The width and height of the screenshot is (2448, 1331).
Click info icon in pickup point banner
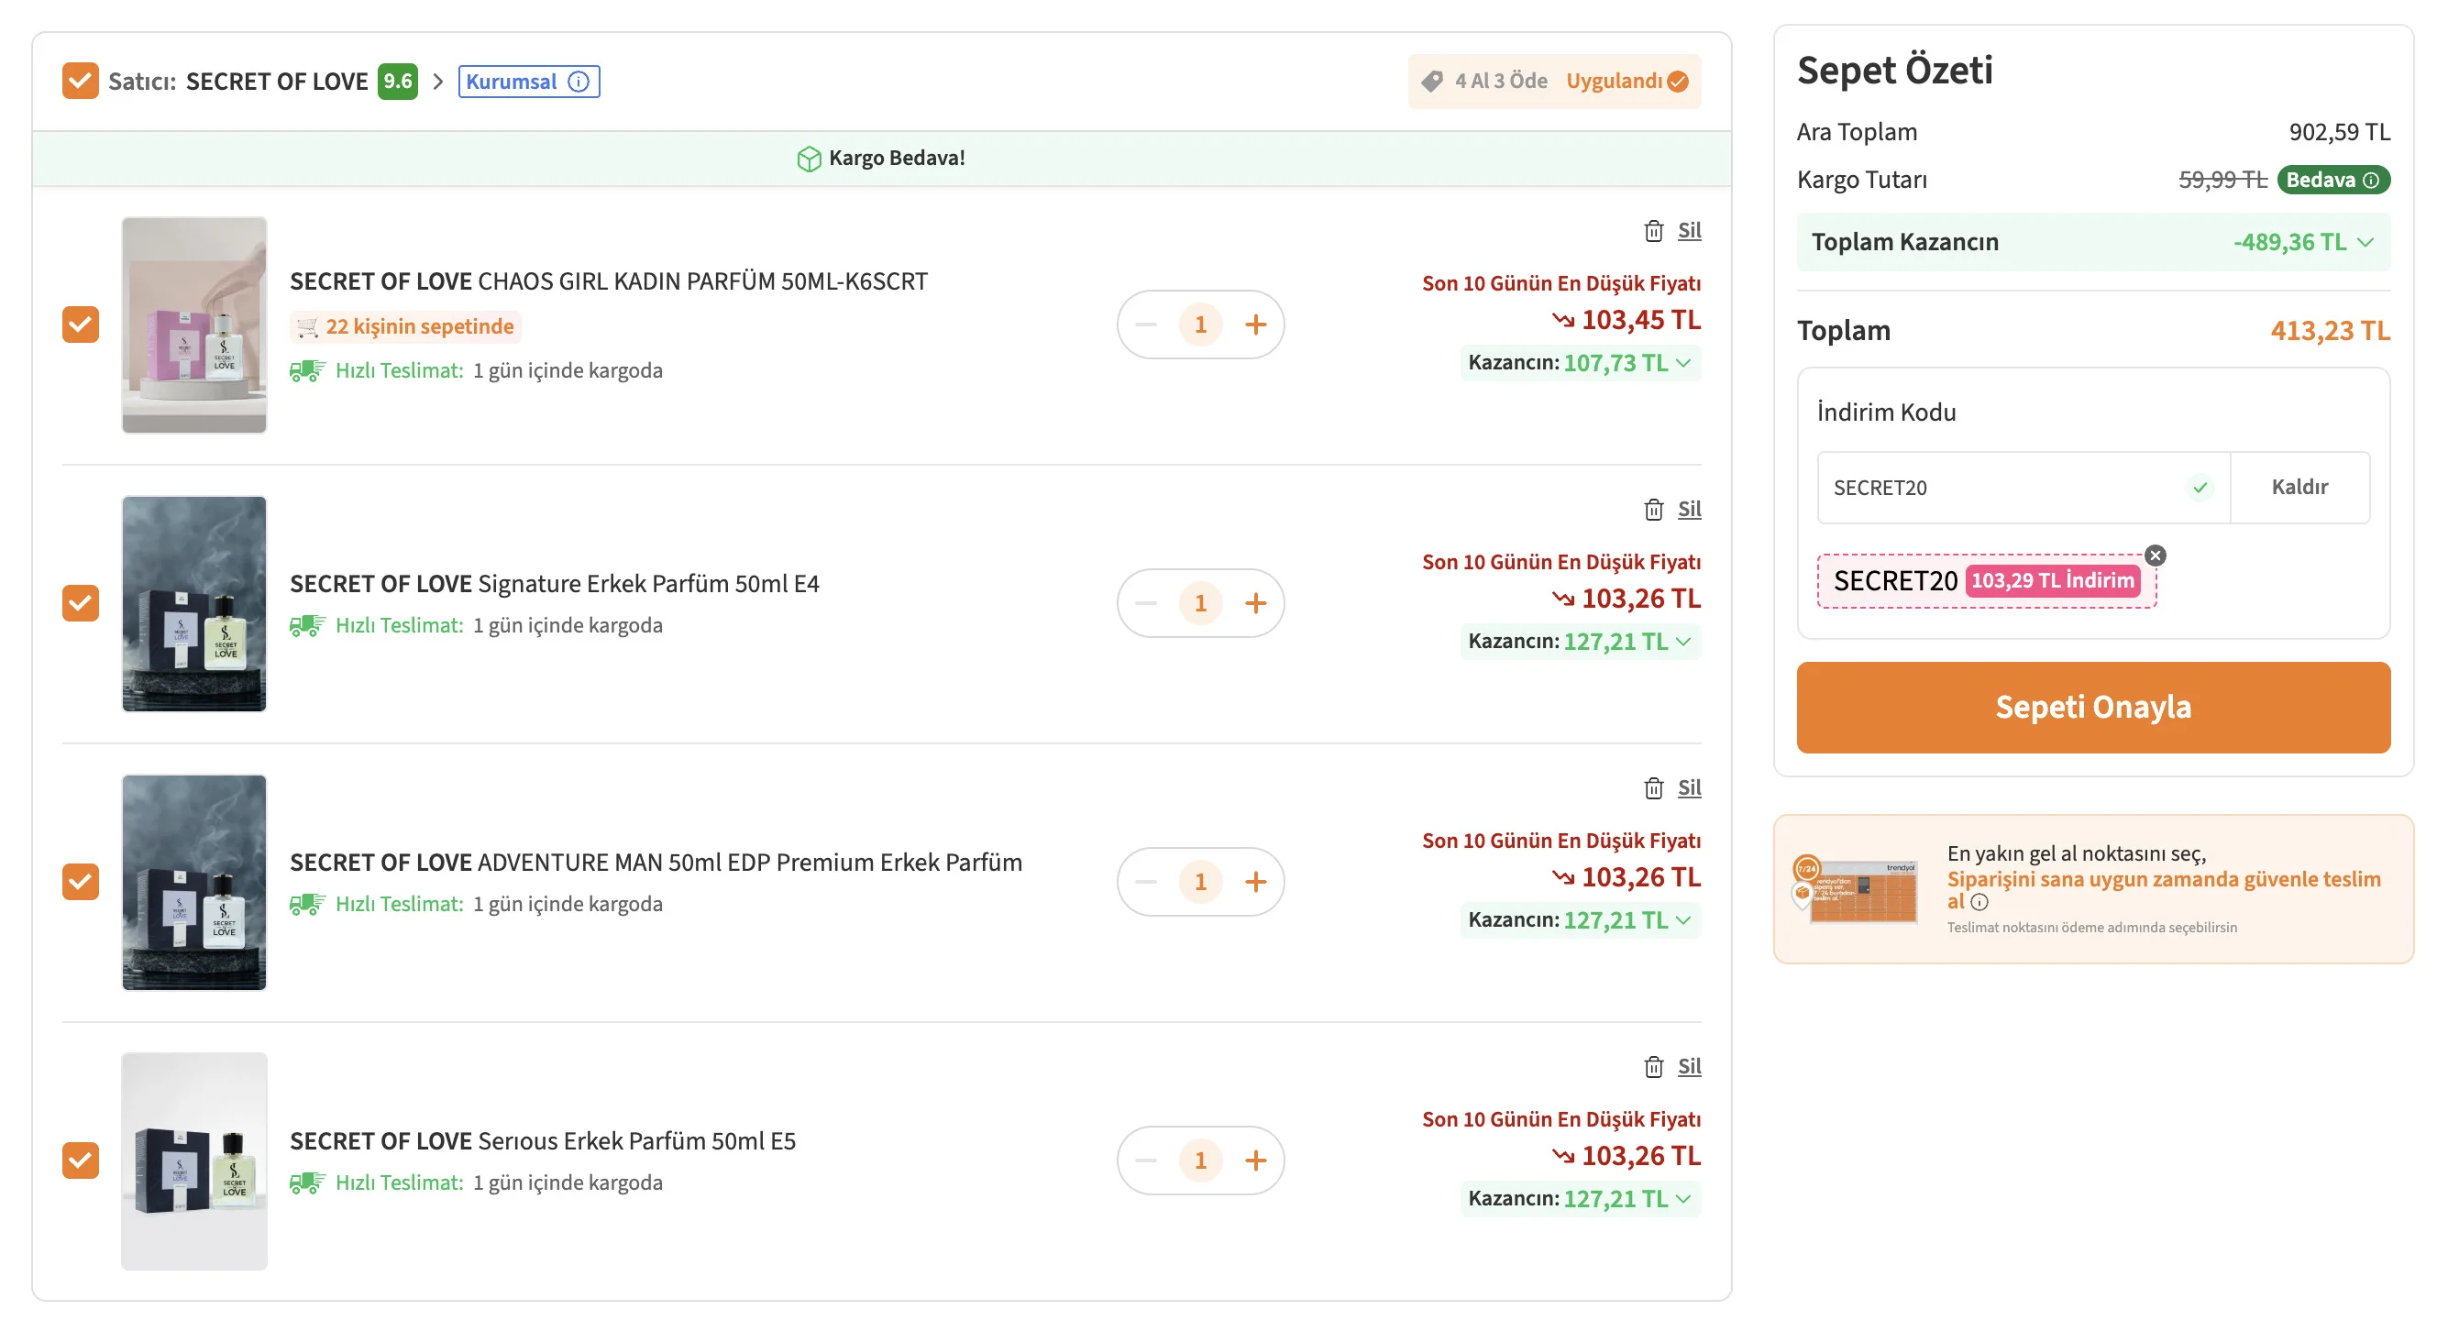(x=1979, y=903)
